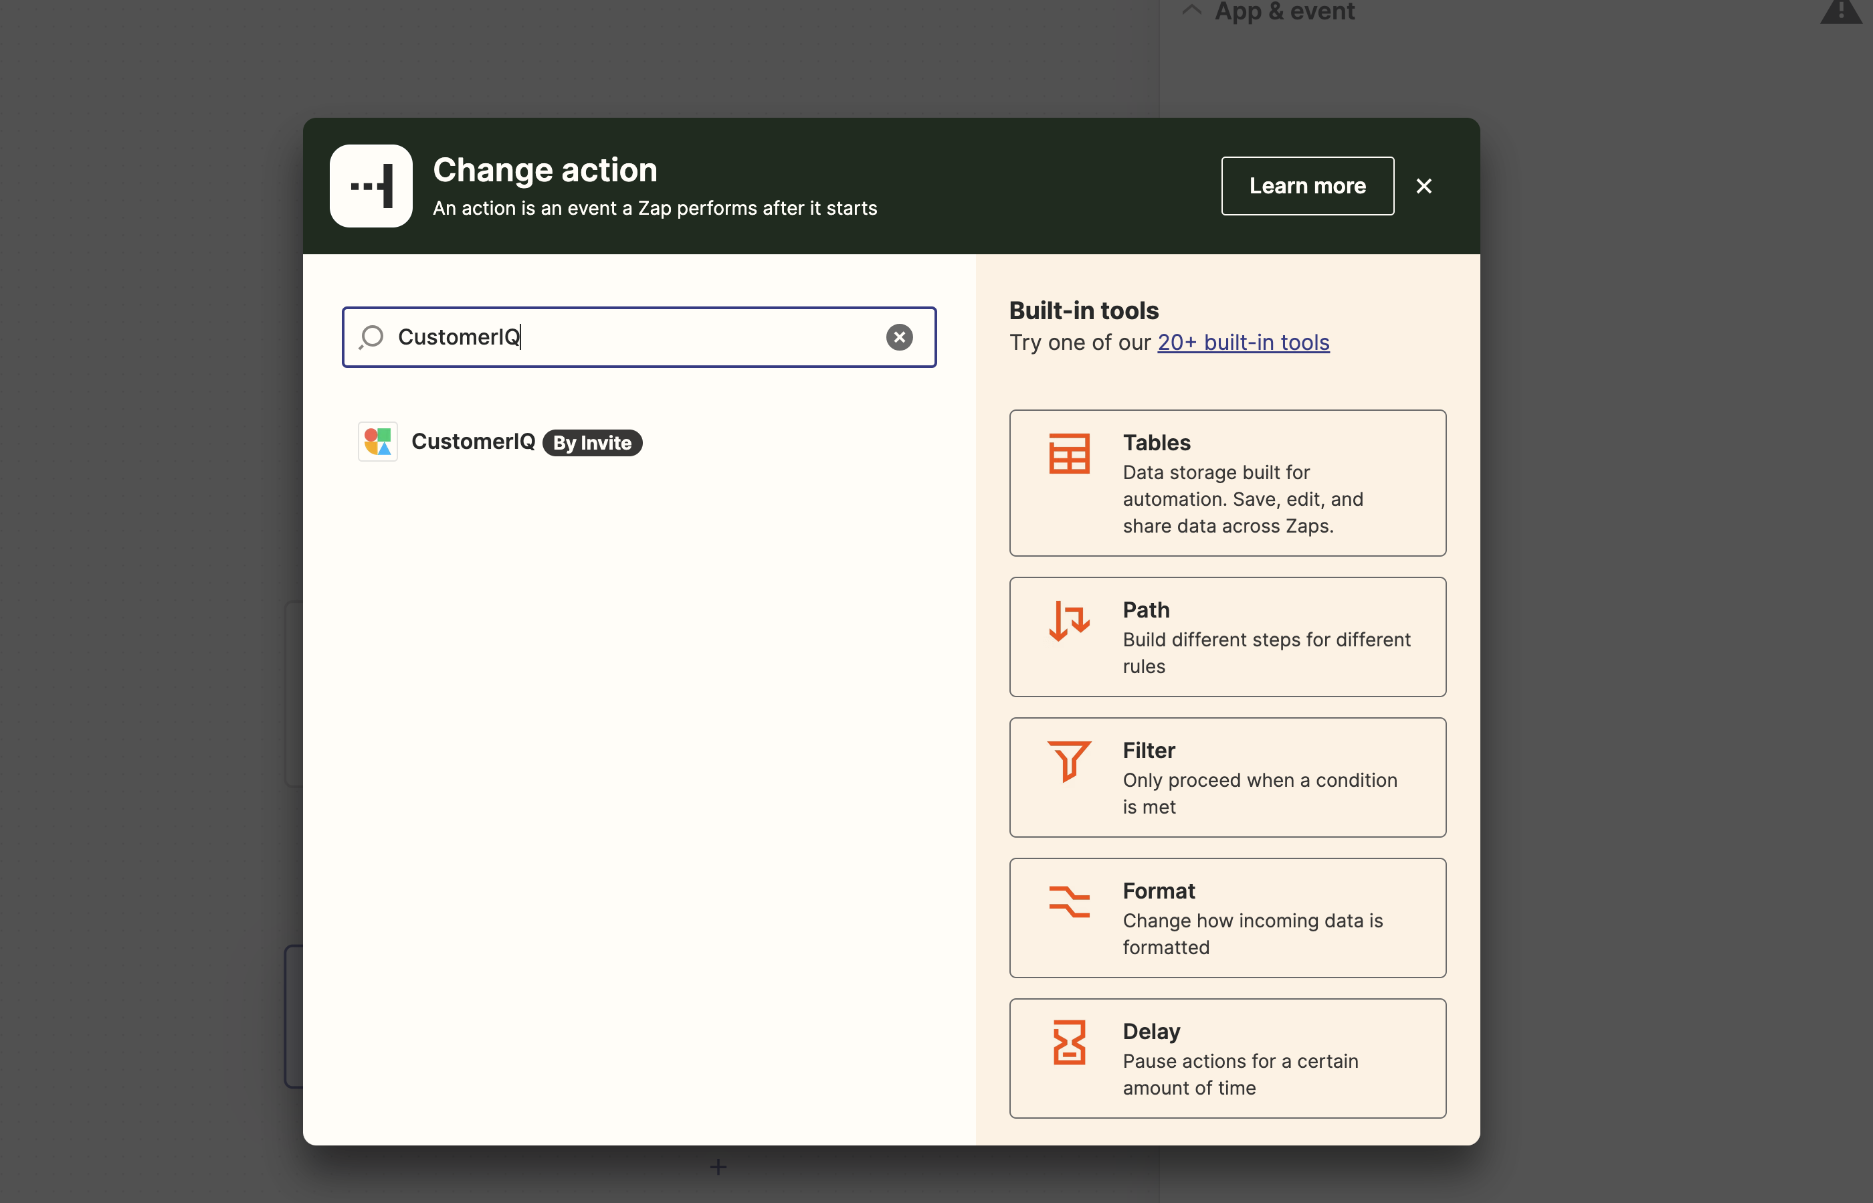Image resolution: width=1873 pixels, height=1203 pixels.
Task: Click the By Invite badge
Action: [x=592, y=443]
